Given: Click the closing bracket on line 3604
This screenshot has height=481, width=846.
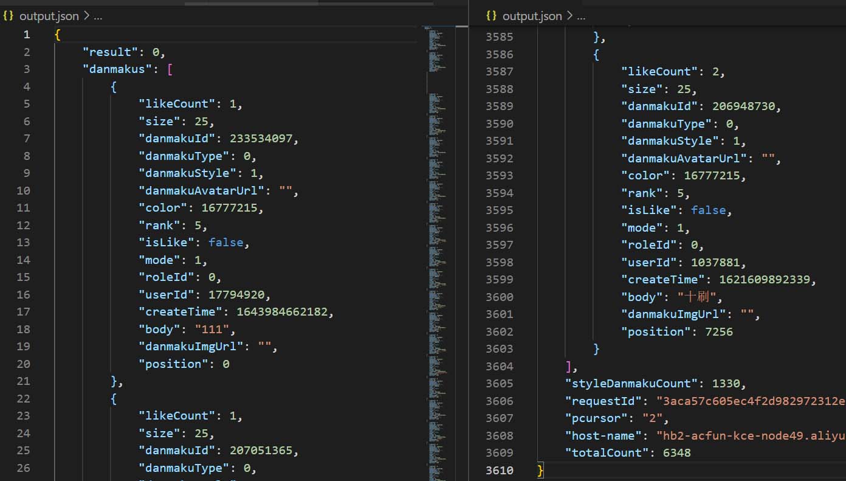Looking at the screenshot, I should pos(568,366).
